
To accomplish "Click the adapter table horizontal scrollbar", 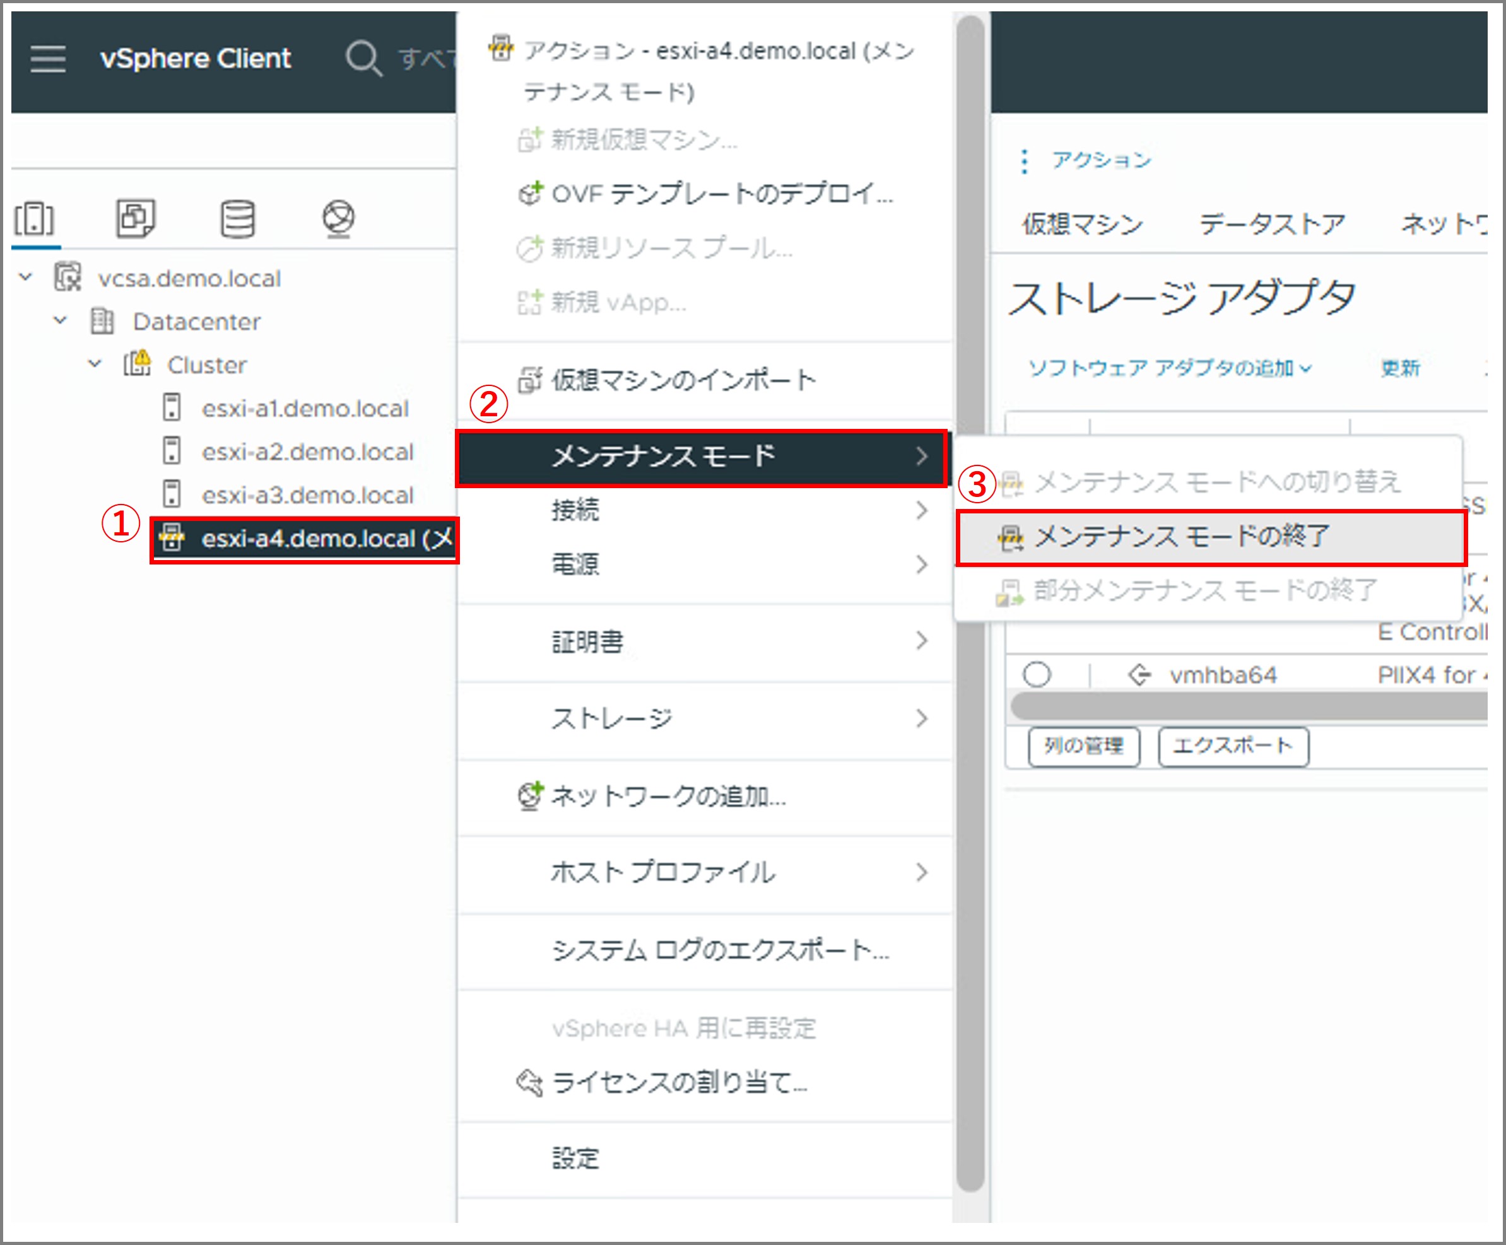I will click(1248, 706).
